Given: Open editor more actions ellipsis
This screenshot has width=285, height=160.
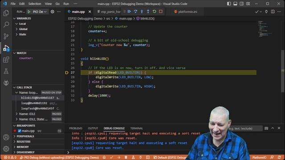Looking at the screenshot, I should [279, 12].
